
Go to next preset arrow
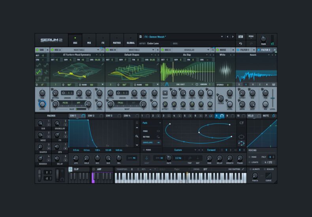[x=233, y=37]
